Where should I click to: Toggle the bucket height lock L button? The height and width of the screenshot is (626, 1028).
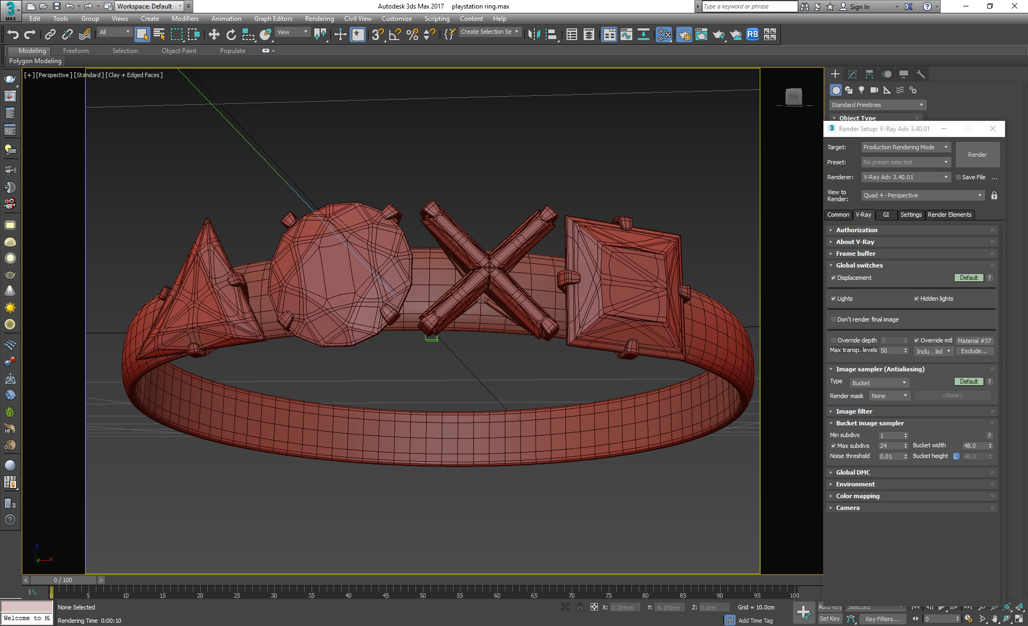(956, 456)
